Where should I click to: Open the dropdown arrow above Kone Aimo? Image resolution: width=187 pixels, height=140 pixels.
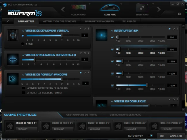coord(121,4)
